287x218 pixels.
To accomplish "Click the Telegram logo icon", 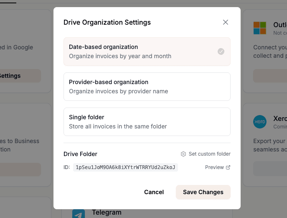I will (x=79, y=214).
